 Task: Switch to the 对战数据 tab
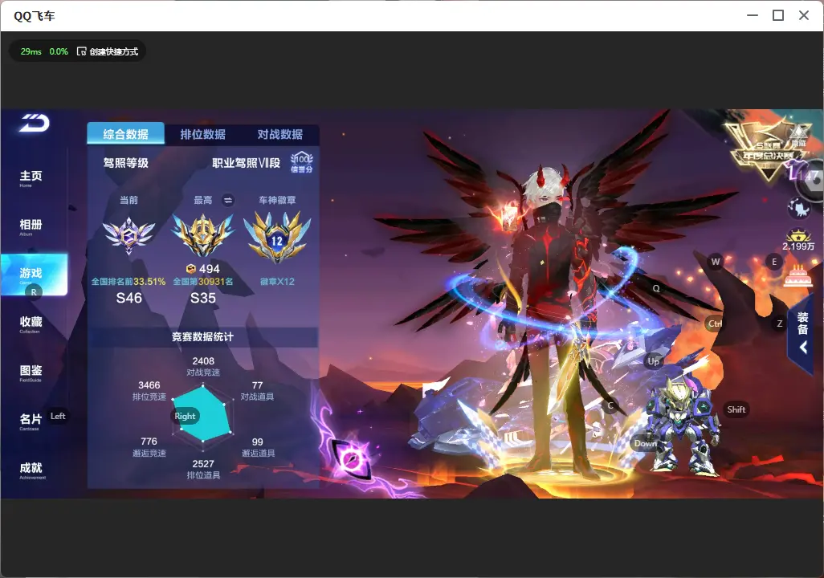280,135
